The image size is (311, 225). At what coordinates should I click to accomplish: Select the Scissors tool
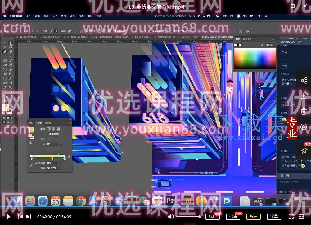11,65
